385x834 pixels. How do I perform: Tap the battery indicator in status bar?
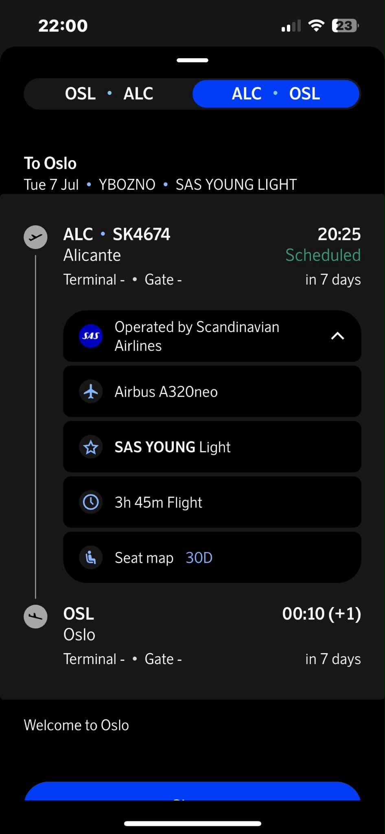coord(345,26)
